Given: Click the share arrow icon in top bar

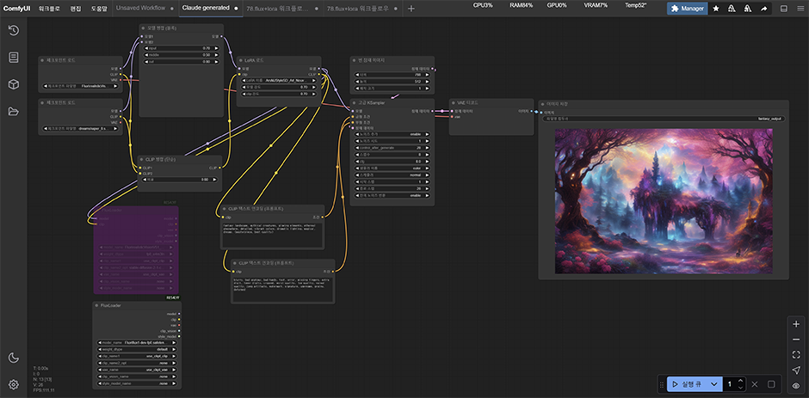Looking at the screenshot, I should coord(763,9).
